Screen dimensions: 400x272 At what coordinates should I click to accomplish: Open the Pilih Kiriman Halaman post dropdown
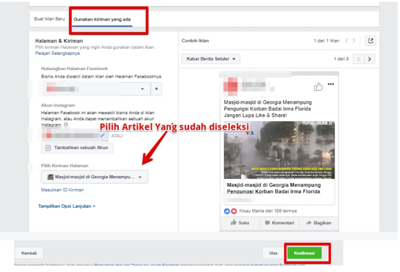[95, 177]
